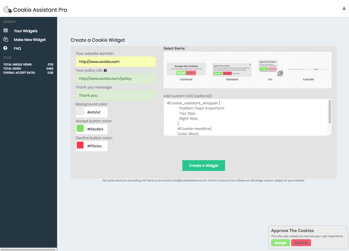Click the Cookie Assistant Pro title
The image size is (349, 251).
[40, 10]
